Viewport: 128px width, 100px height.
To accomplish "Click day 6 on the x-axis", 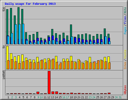I will point(27,97).
